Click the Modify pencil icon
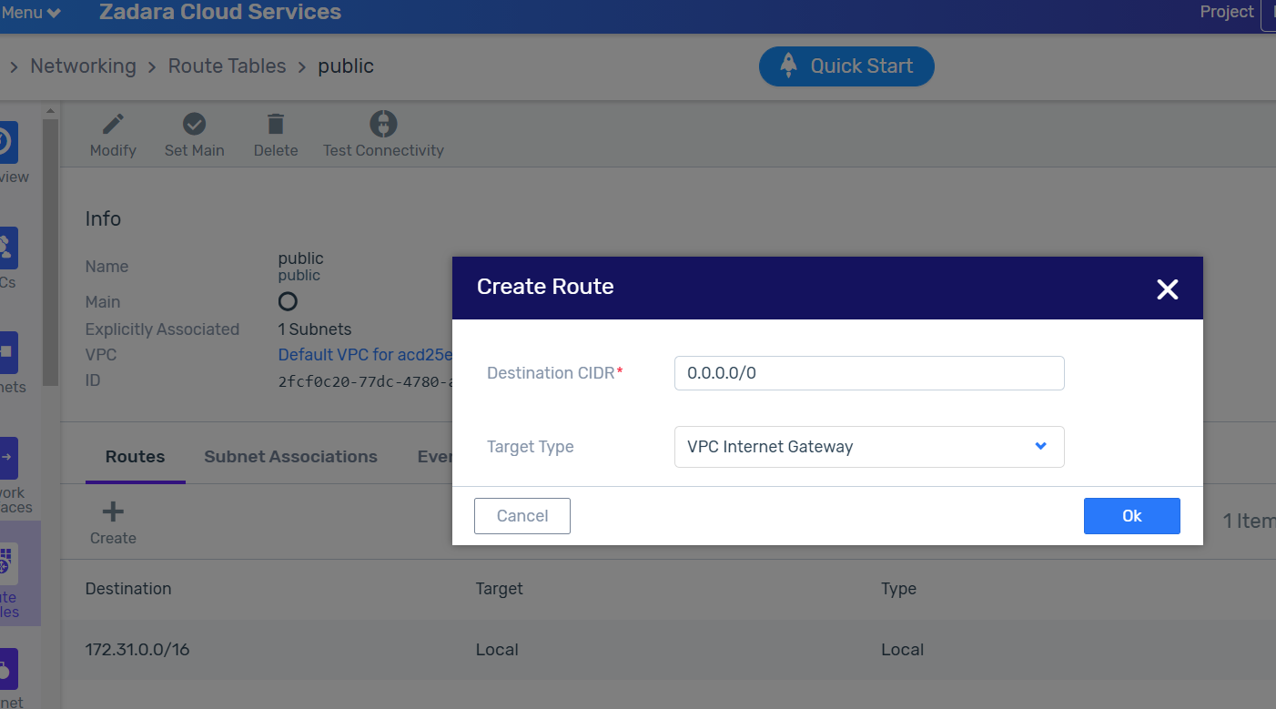 click(113, 125)
